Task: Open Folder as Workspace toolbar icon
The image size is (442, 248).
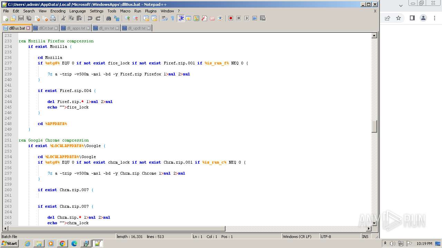Action: click(x=212, y=18)
